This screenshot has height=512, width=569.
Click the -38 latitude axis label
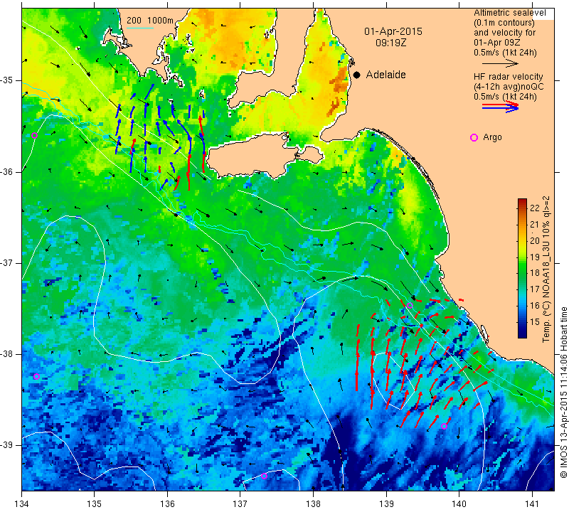point(7,354)
